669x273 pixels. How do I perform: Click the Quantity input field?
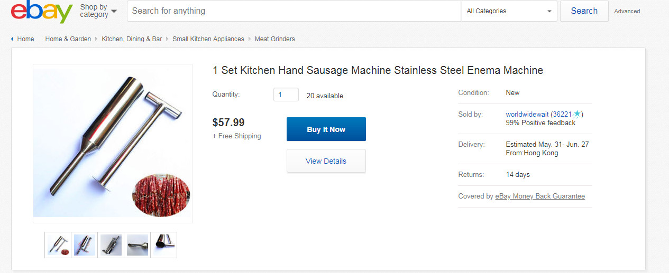[x=286, y=95]
